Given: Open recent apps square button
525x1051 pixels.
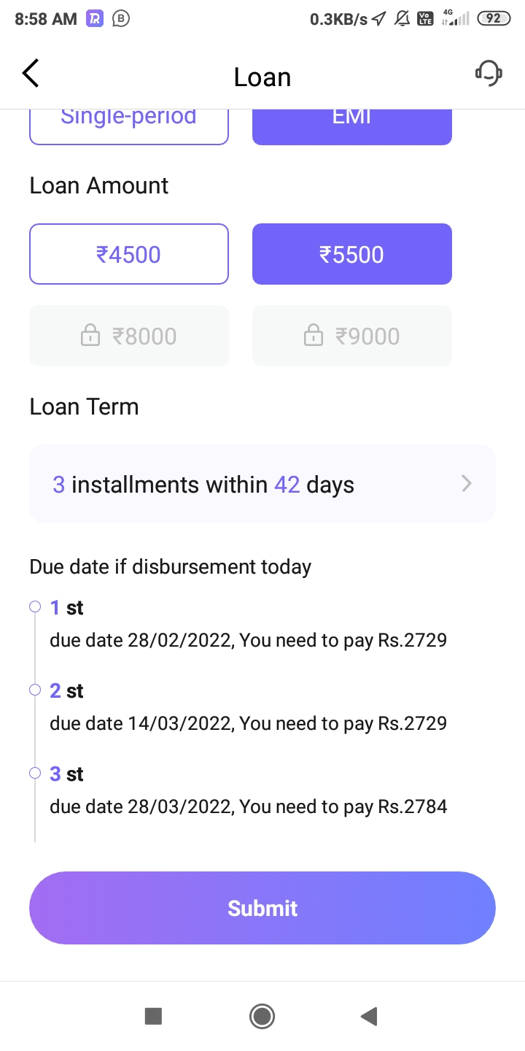Looking at the screenshot, I should [x=153, y=1016].
